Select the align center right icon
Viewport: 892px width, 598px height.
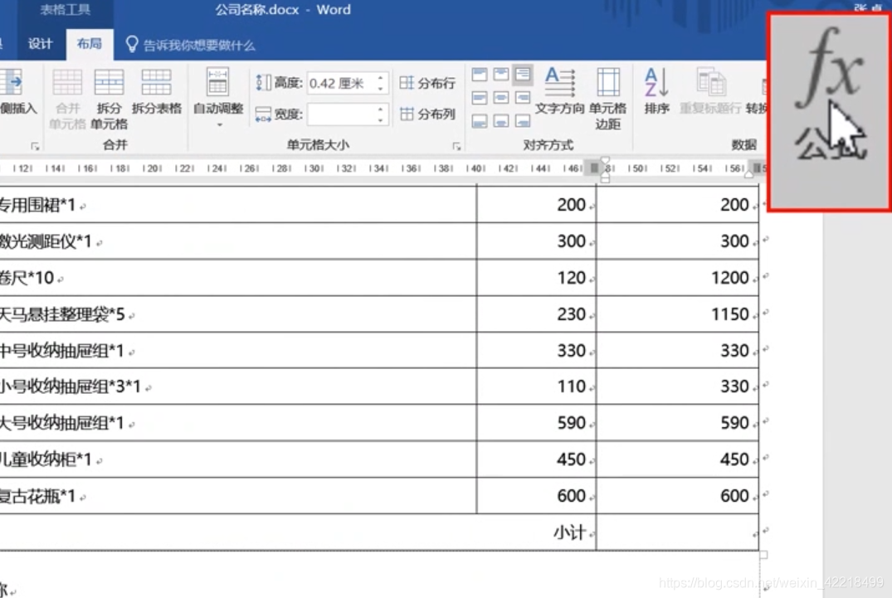pyautogui.click(x=522, y=98)
